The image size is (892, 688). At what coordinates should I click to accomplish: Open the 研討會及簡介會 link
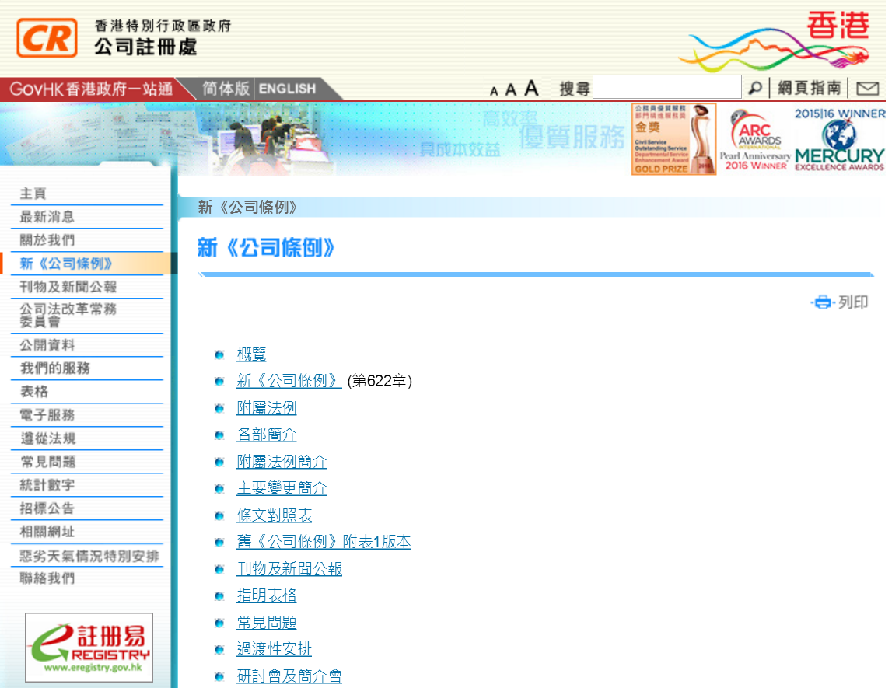point(289,676)
